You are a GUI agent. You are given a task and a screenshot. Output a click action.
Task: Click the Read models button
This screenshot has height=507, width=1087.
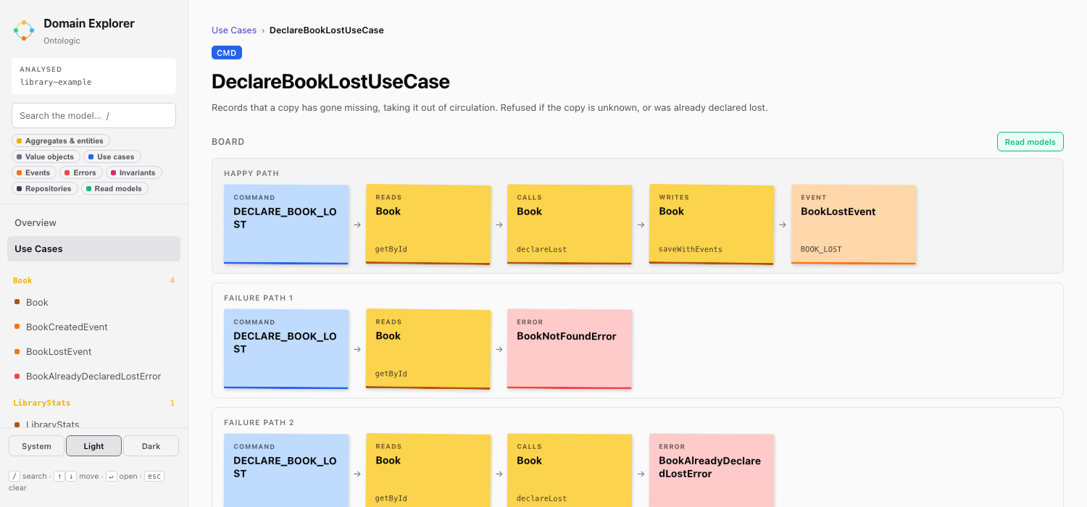tap(1030, 142)
